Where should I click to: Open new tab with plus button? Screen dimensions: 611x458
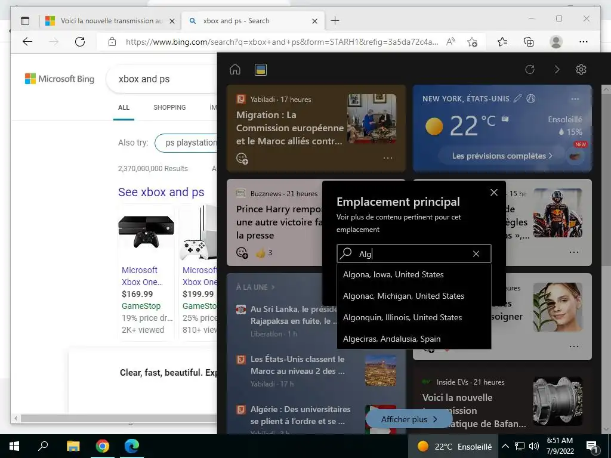pos(335,21)
